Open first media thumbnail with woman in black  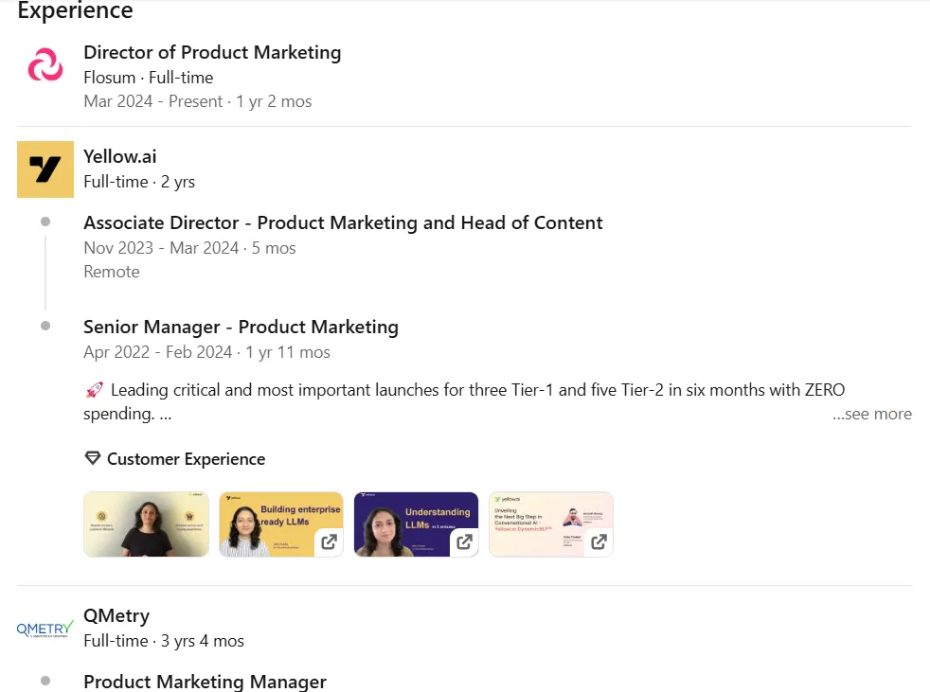pos(147,524)
